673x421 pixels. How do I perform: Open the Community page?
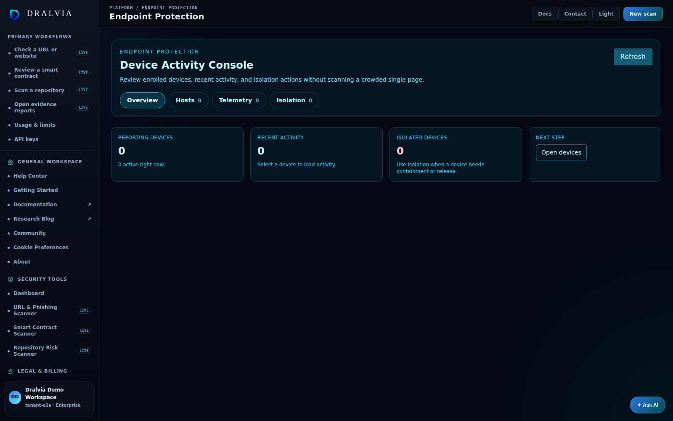coord(49,233)
